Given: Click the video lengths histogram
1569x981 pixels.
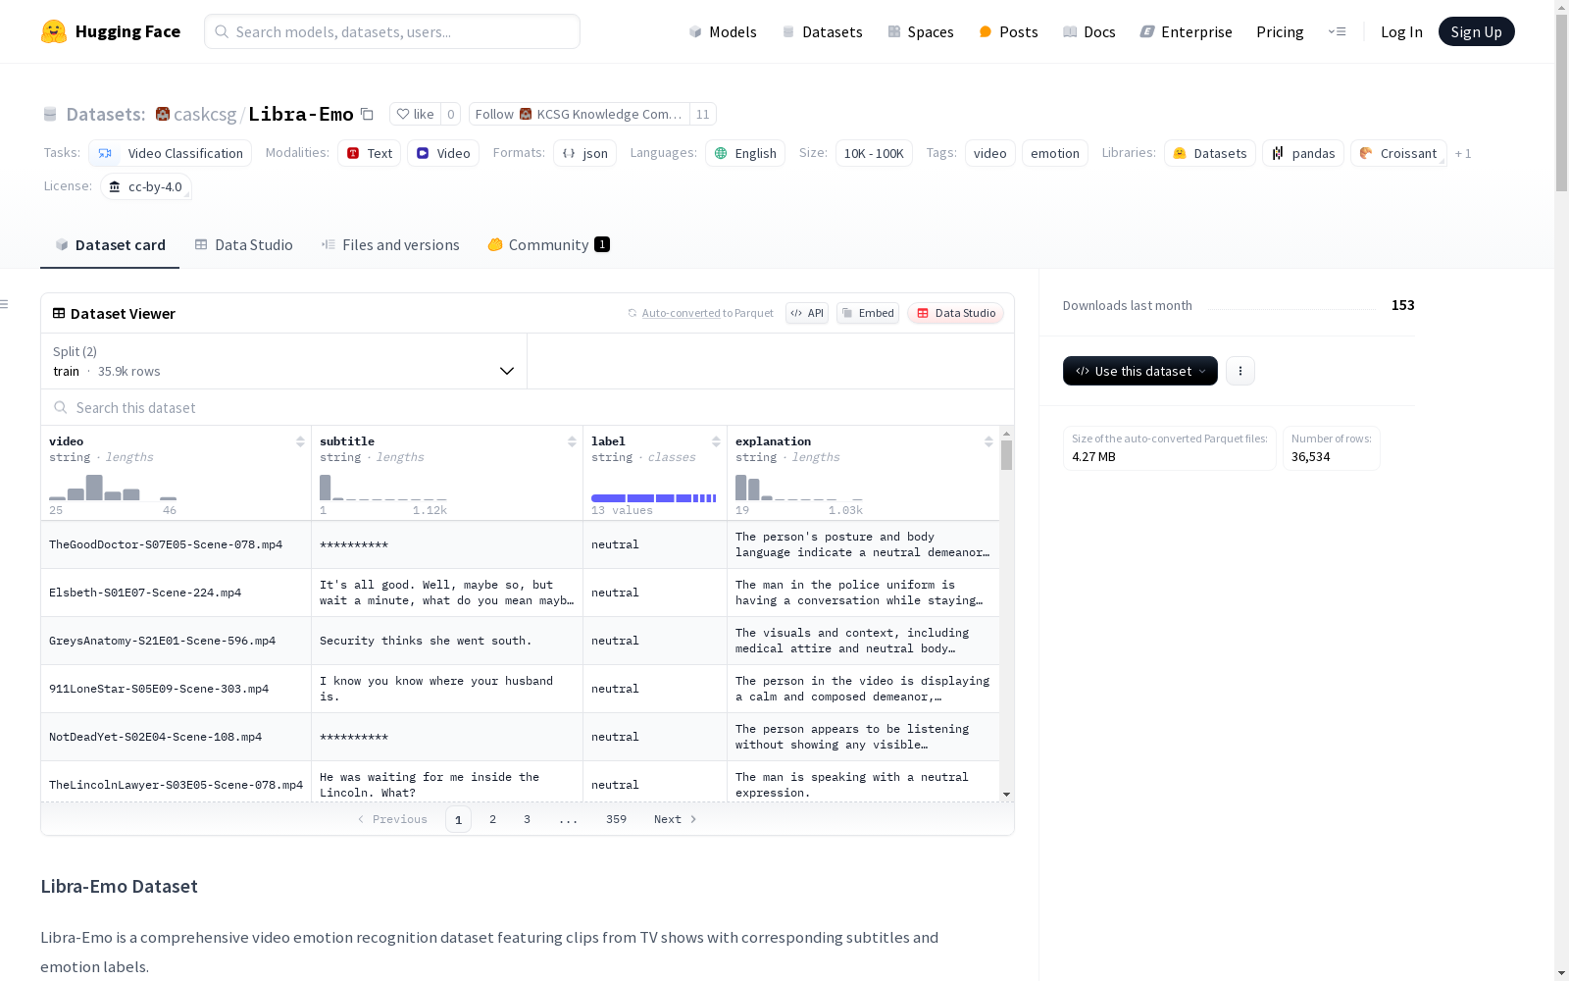Looking at the screenshot, I should (x=113, y=488).
